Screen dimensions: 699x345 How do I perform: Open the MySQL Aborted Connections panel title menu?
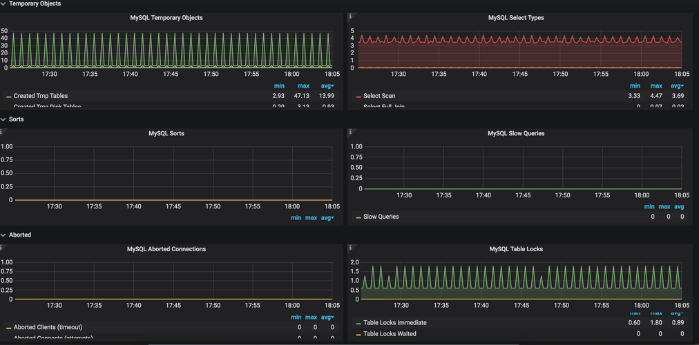click(166, 249)
